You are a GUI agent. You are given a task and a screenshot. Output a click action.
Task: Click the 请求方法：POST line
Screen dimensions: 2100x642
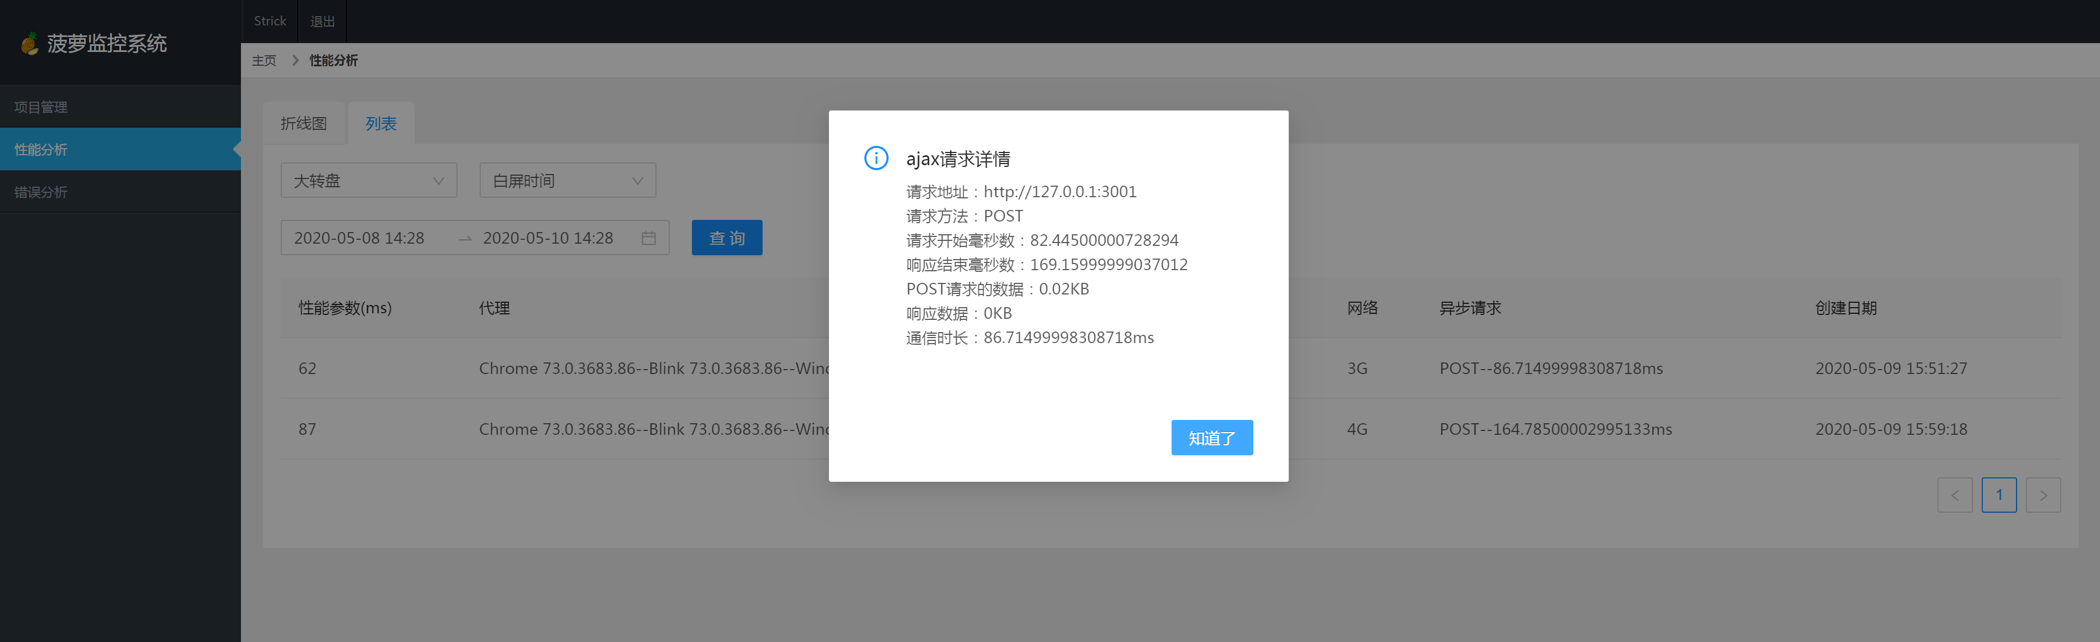[x=964, y=216]
